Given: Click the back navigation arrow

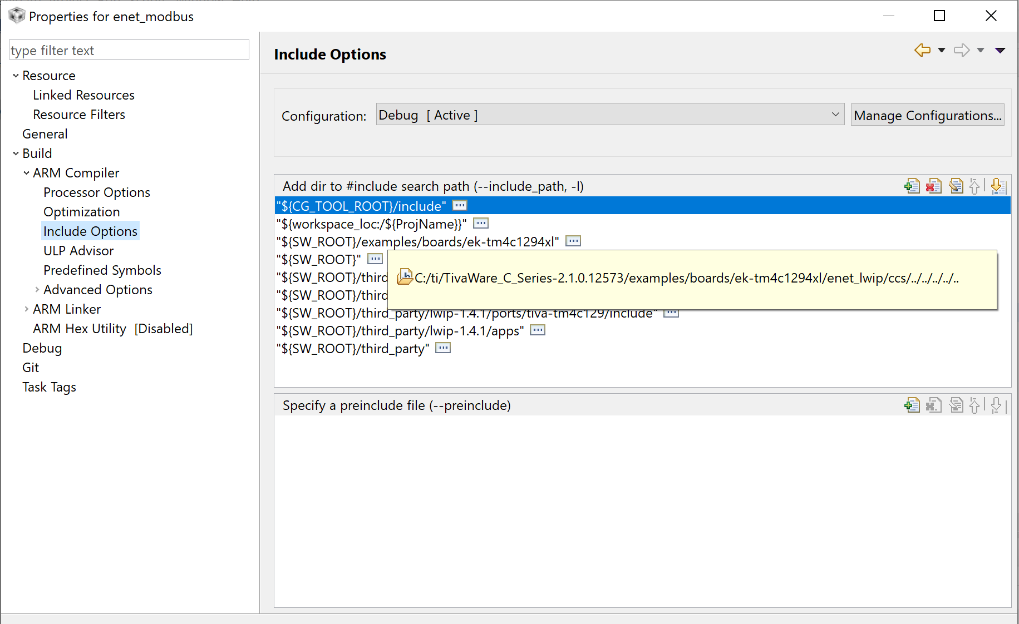Looking at the screenshot, I should pos(922,50).
